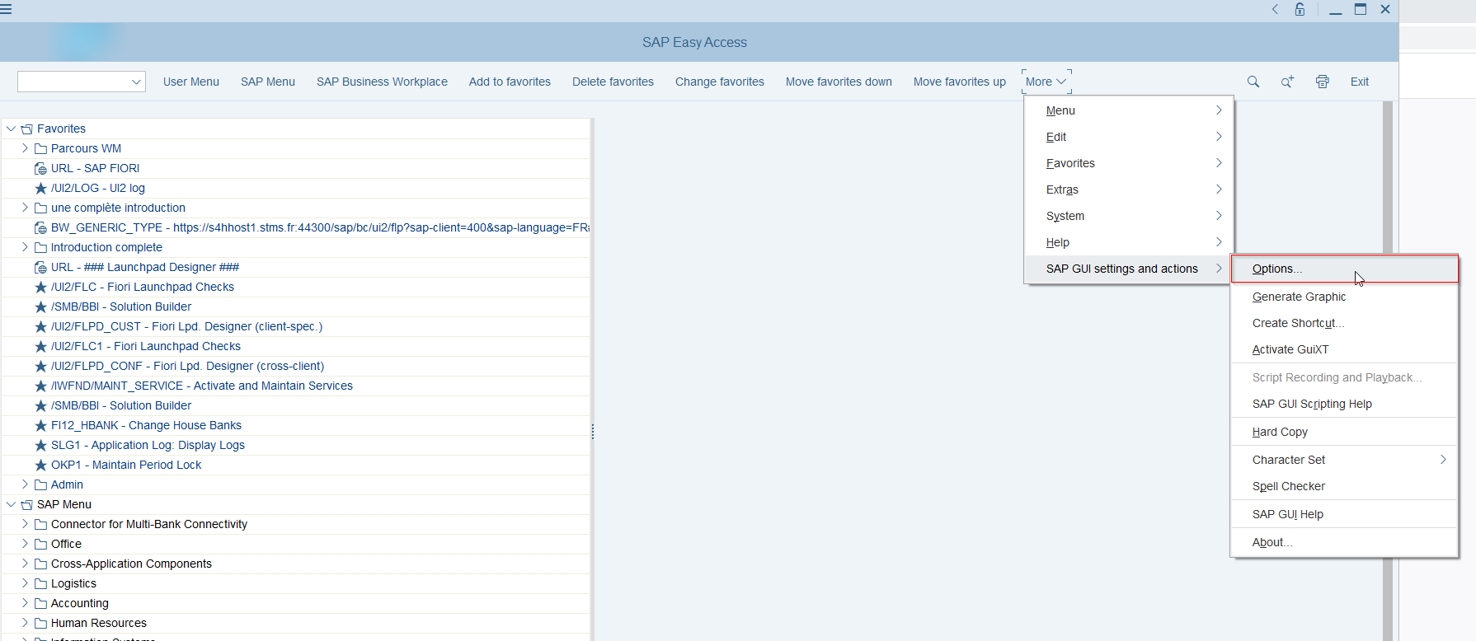Click the print icon in toolbar

click(x=1323, y=82)
